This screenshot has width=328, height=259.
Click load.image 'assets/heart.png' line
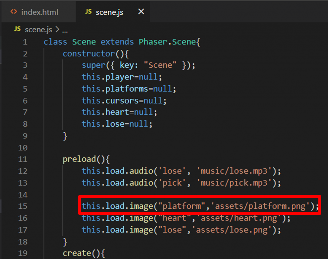pos(186,218)
